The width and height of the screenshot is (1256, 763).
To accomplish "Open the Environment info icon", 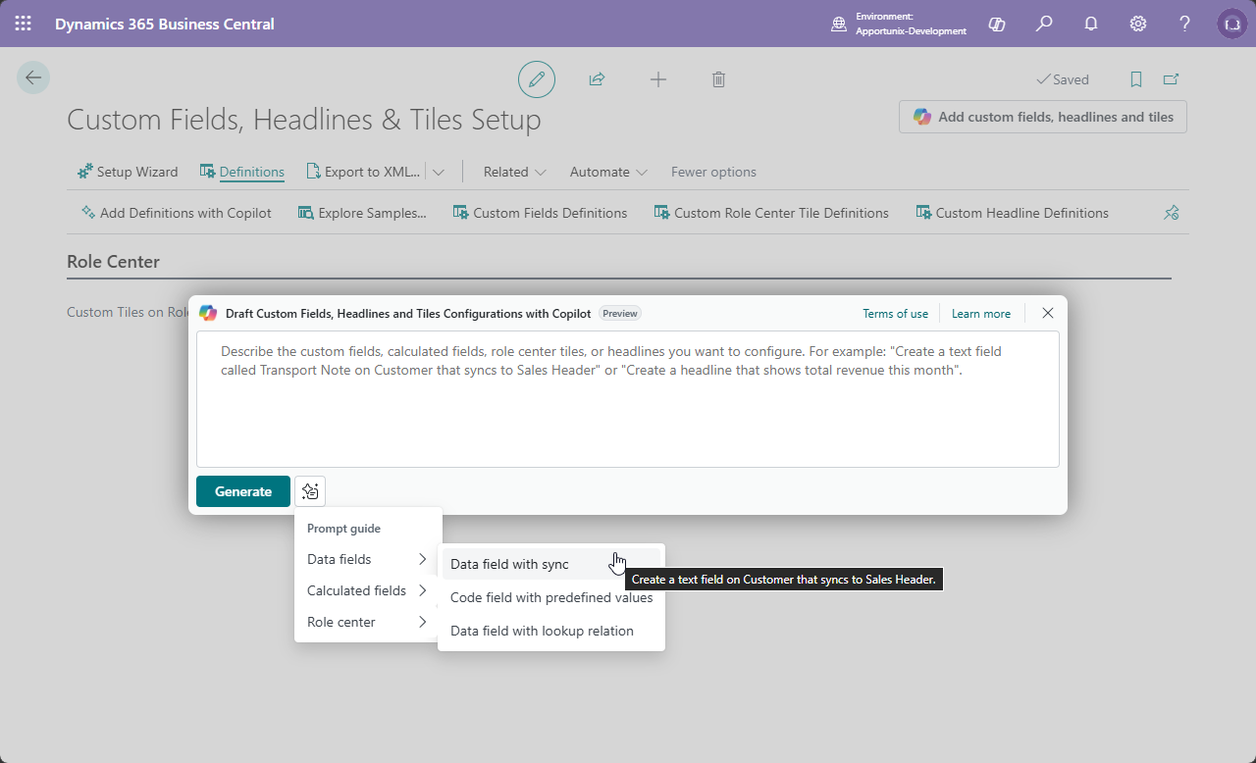I will tap(839, 24).
